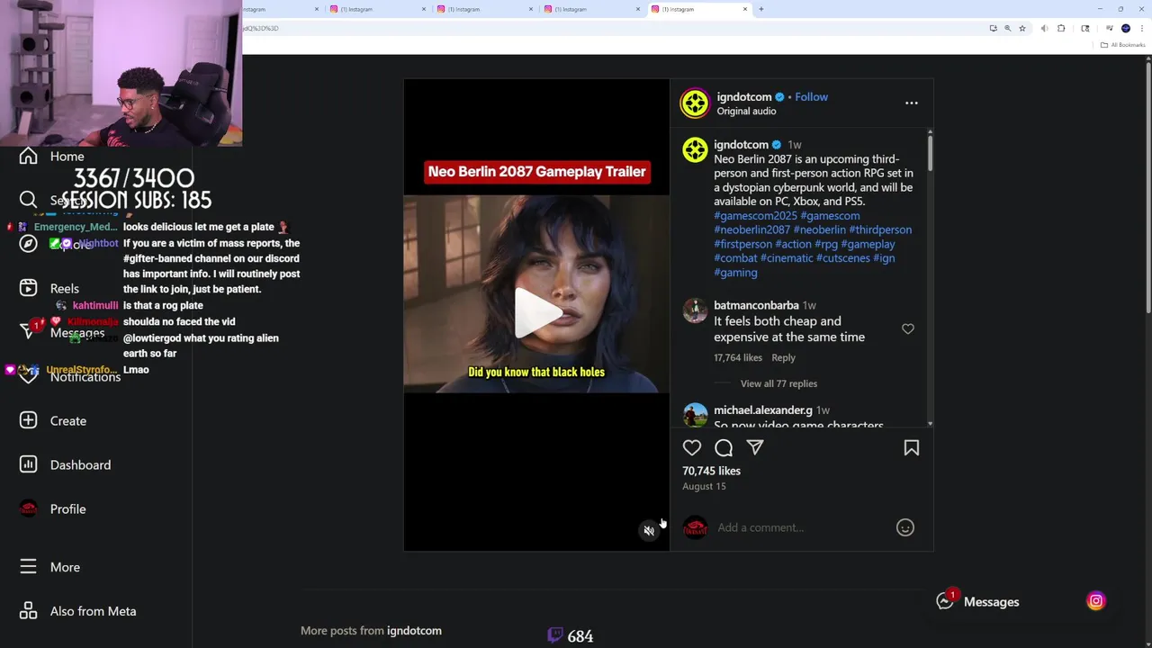Click the share paper-plane icon
This screenshot has width=1152, height=648.
tap(755, 447)
